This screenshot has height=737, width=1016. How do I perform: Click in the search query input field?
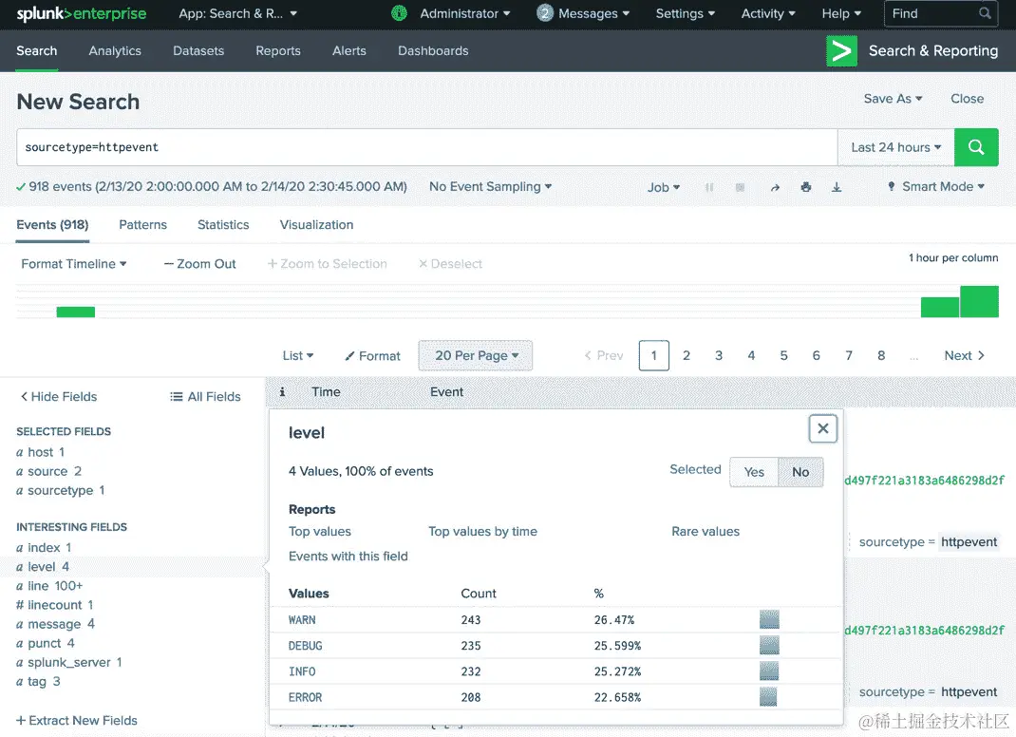427,147
